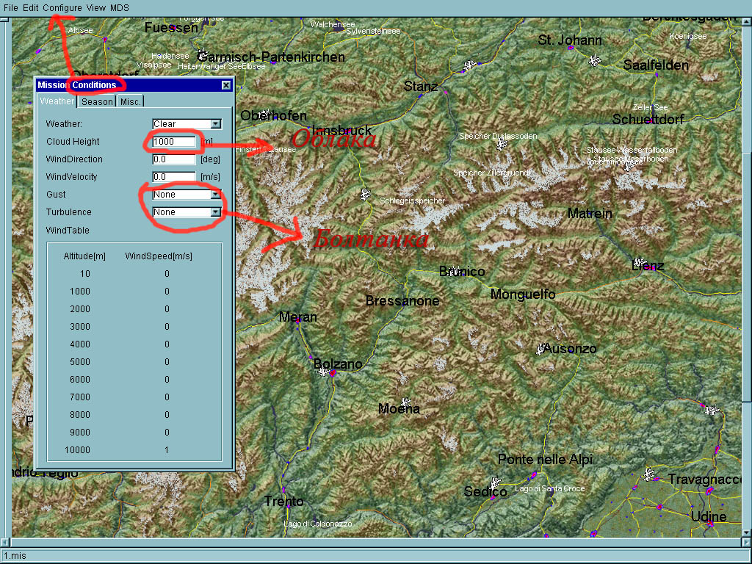Viewport: 752px width, 564px height.
Task: Click the altitude cell reading 9000
Action: 80,432
